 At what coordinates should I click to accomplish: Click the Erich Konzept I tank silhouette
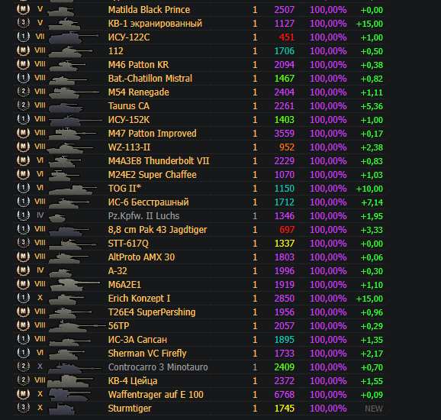(66, 299)
